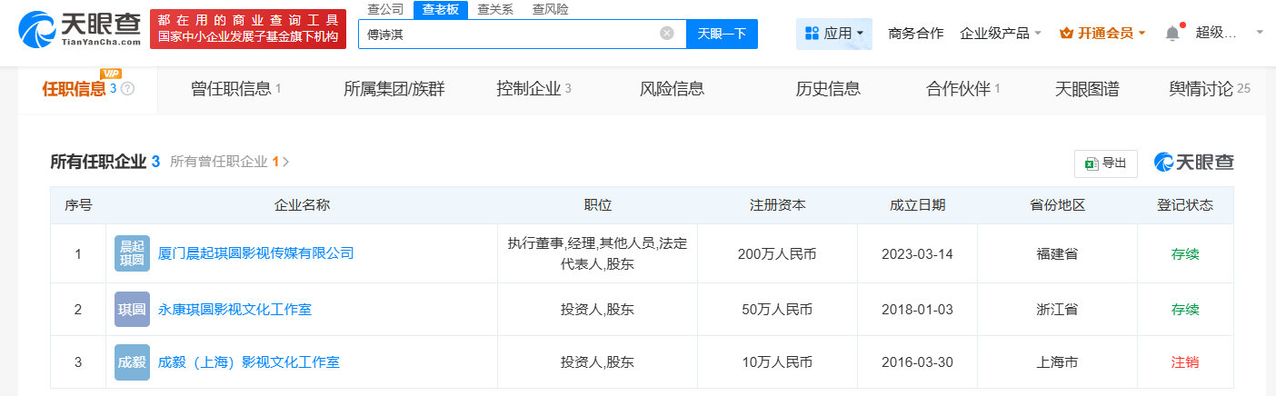Open 厦门晨起琪圆影视传媒有限公司 link
Image resolution: width=1276 pixels, height=396 pixels.
(255, 253)
